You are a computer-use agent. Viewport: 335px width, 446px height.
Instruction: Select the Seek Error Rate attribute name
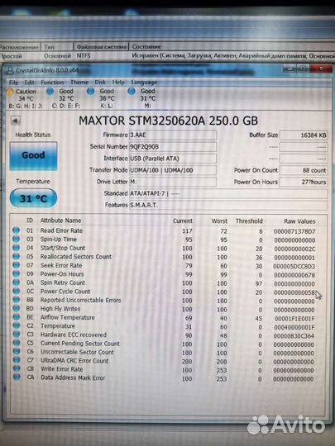(61, 265)
